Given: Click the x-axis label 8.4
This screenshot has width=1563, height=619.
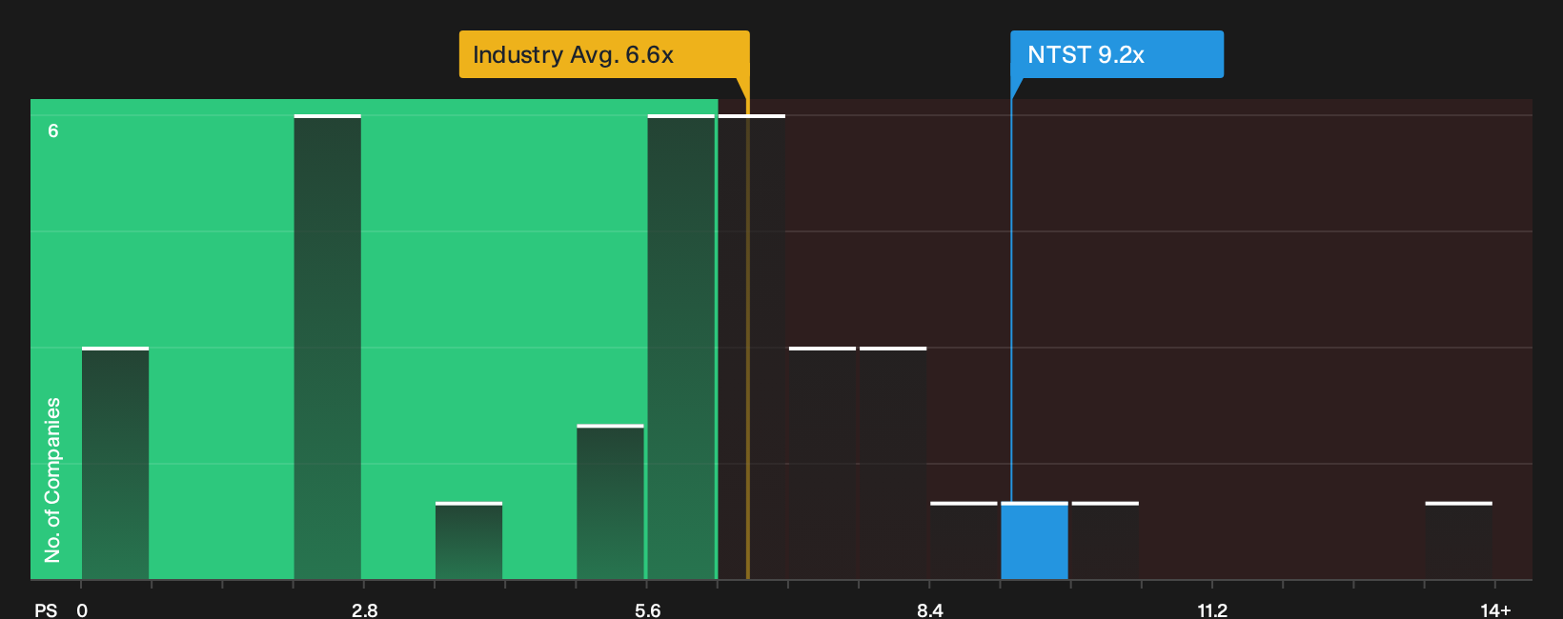Looking at the screenshot, I should click(x=930, y=609).
